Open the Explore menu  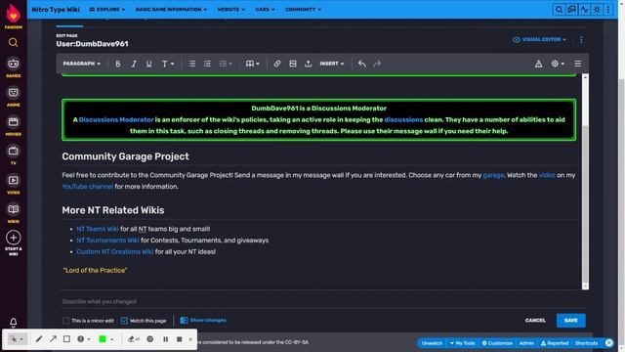coord(106,10)
